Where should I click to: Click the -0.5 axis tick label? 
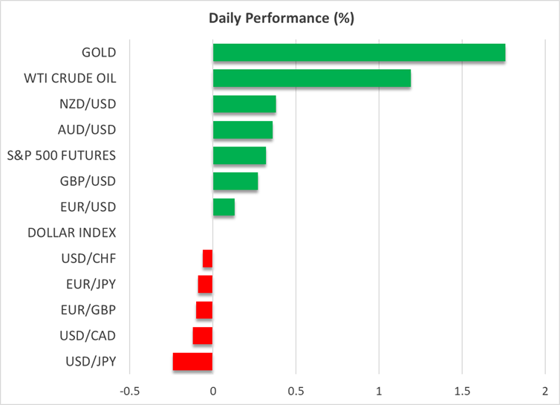coord(130,391)
